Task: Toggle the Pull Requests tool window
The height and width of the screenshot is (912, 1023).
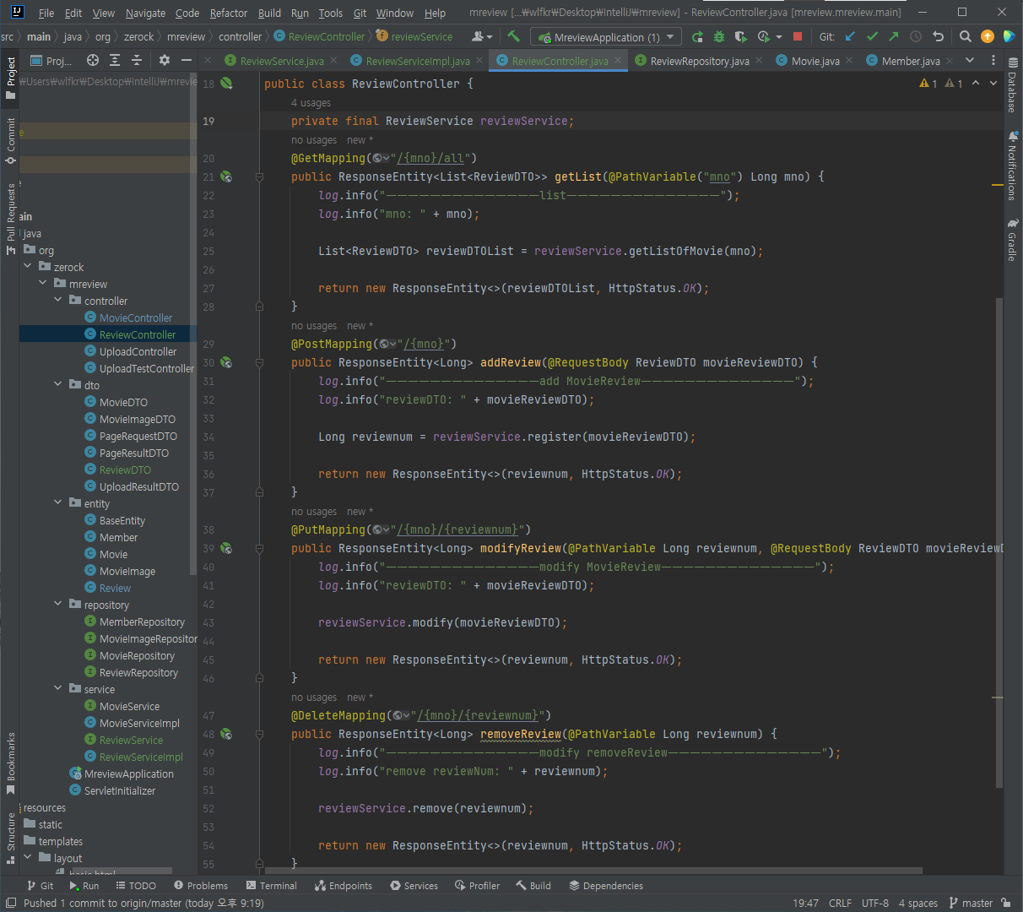Action: pyautogui.click(x=11, y=218)
